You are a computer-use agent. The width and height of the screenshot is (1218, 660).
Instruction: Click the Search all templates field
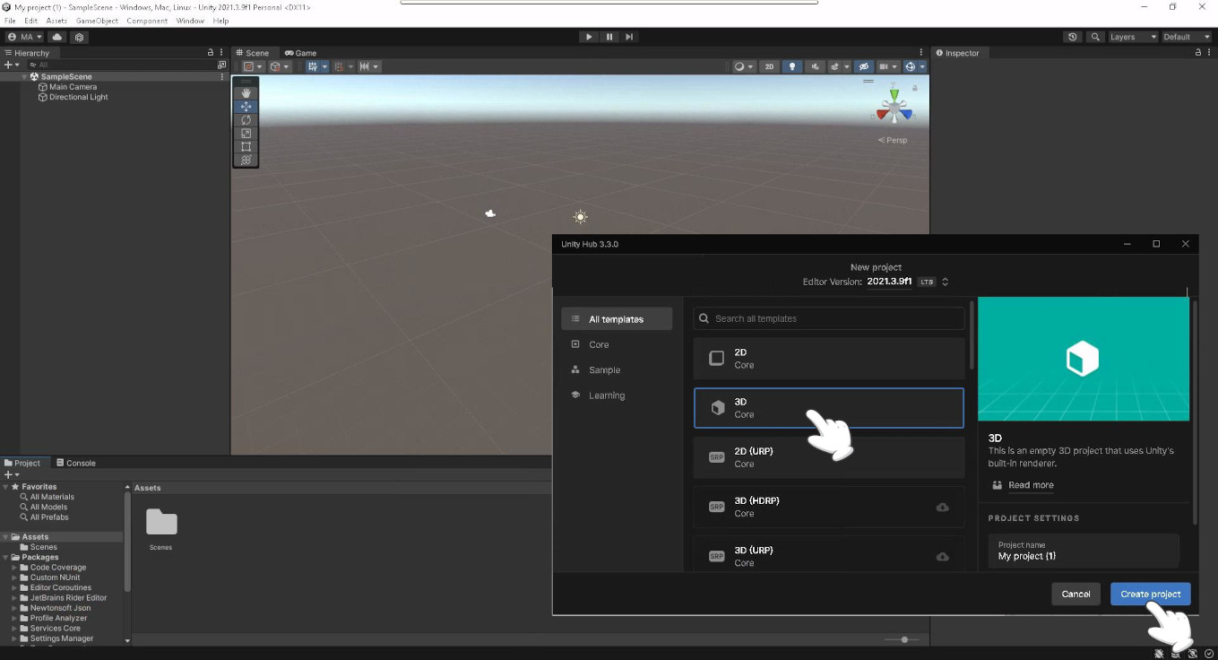829,318
